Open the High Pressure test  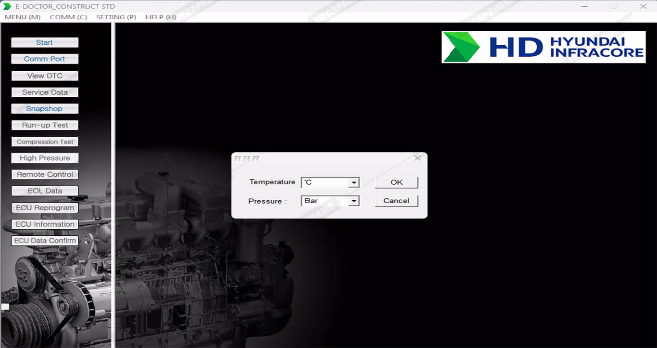[44, 158]
